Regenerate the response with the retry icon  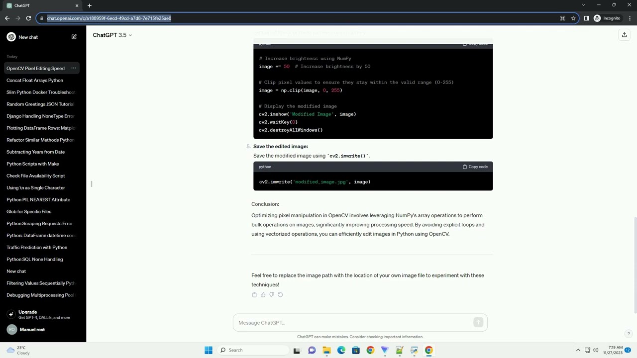(280, 295)
